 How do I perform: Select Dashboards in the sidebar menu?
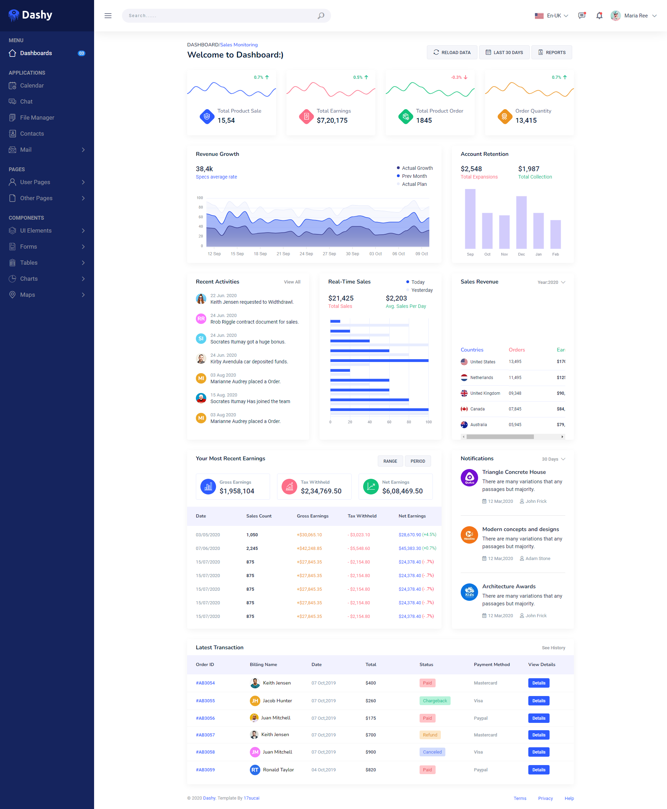tap(47, 53)
